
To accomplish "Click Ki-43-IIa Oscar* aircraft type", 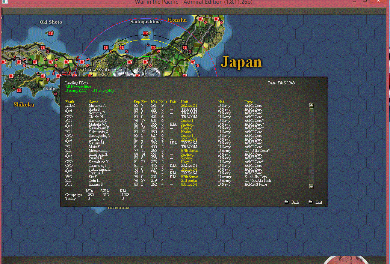I will pos(257,150).
